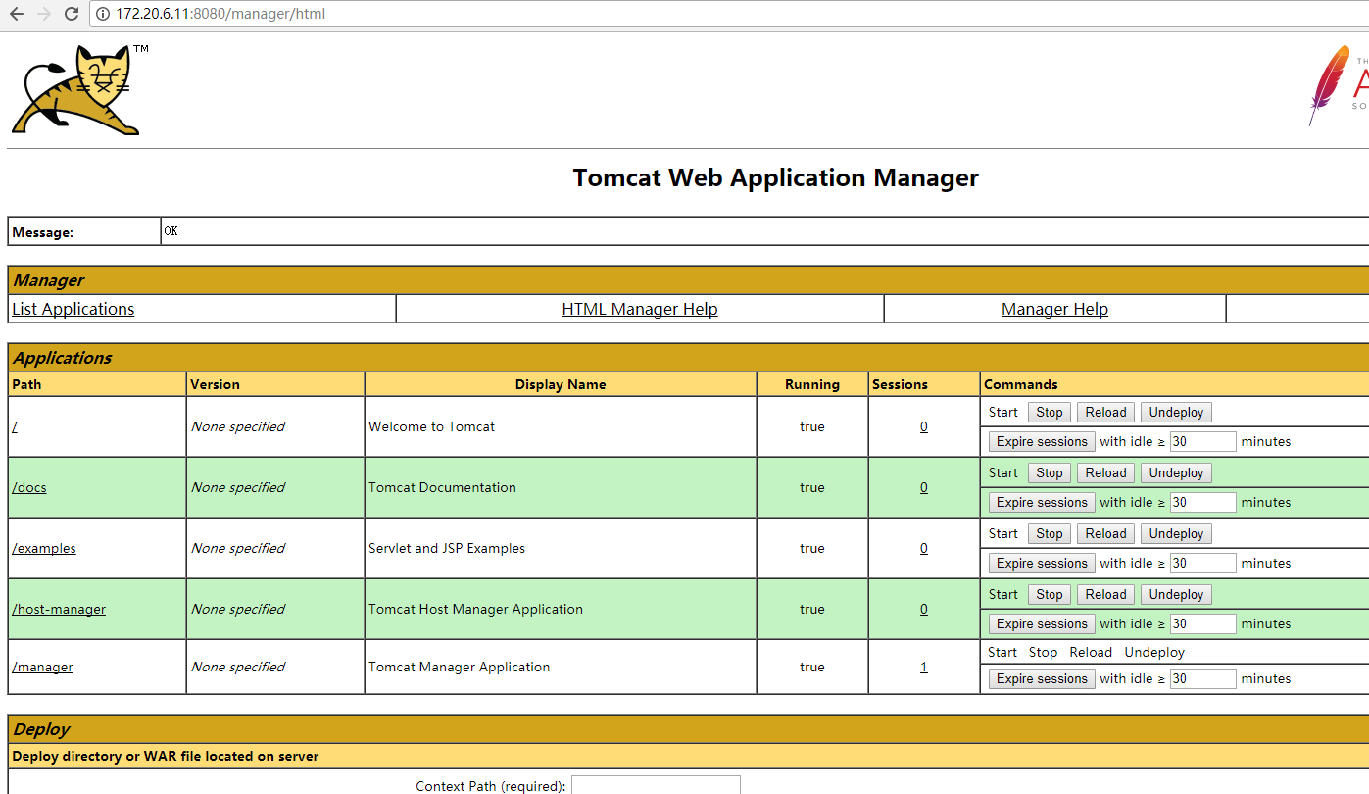Edit idle minutes for /host-manager
Image resolution: width=1369 pixels, height=794 pixels.
coord(1203,624)
